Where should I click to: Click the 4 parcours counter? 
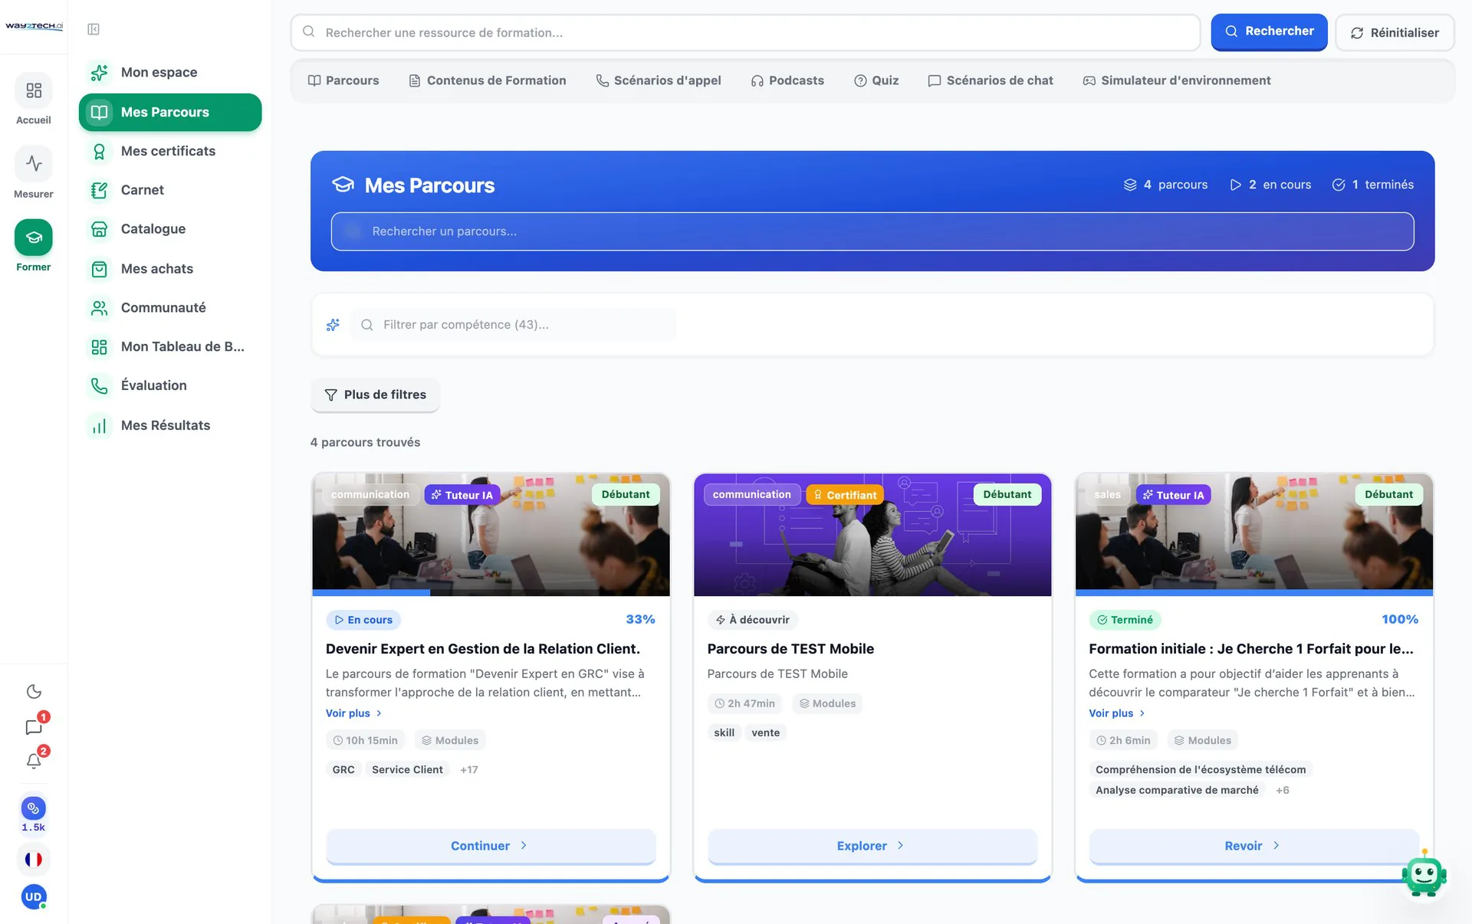[1165, 185]
